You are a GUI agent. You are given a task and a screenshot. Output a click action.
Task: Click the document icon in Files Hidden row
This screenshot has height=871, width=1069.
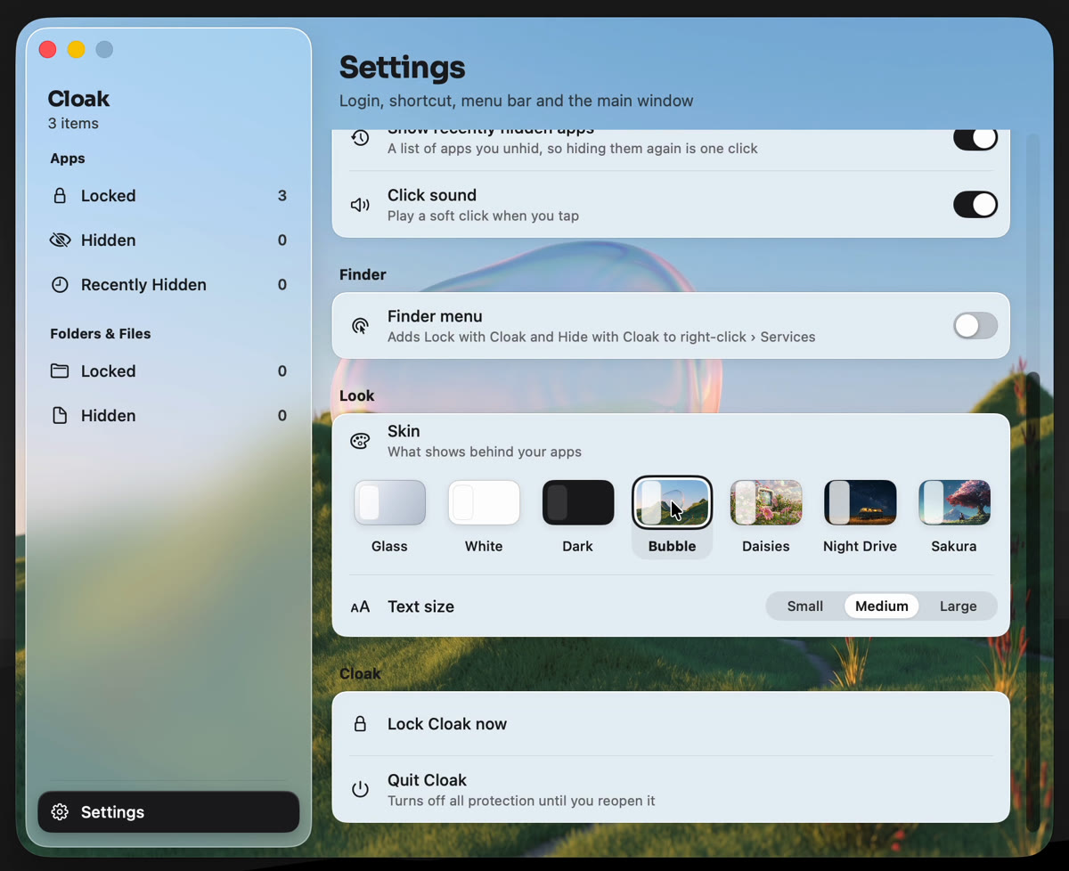pos(60,416)
